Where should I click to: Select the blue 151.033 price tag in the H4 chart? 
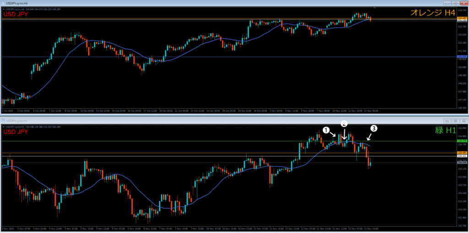click(462, 56)
